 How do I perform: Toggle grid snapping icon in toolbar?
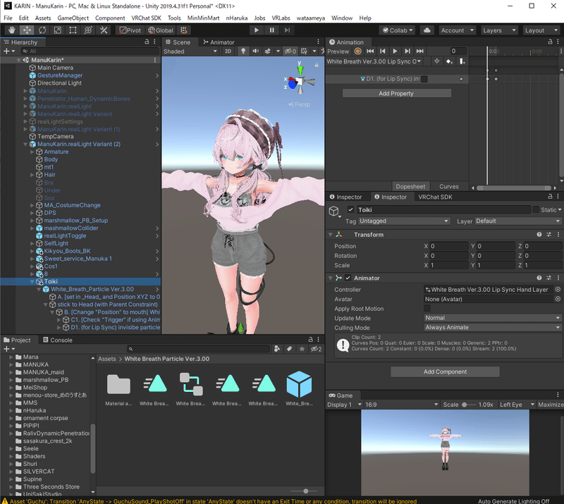(184, 30)
